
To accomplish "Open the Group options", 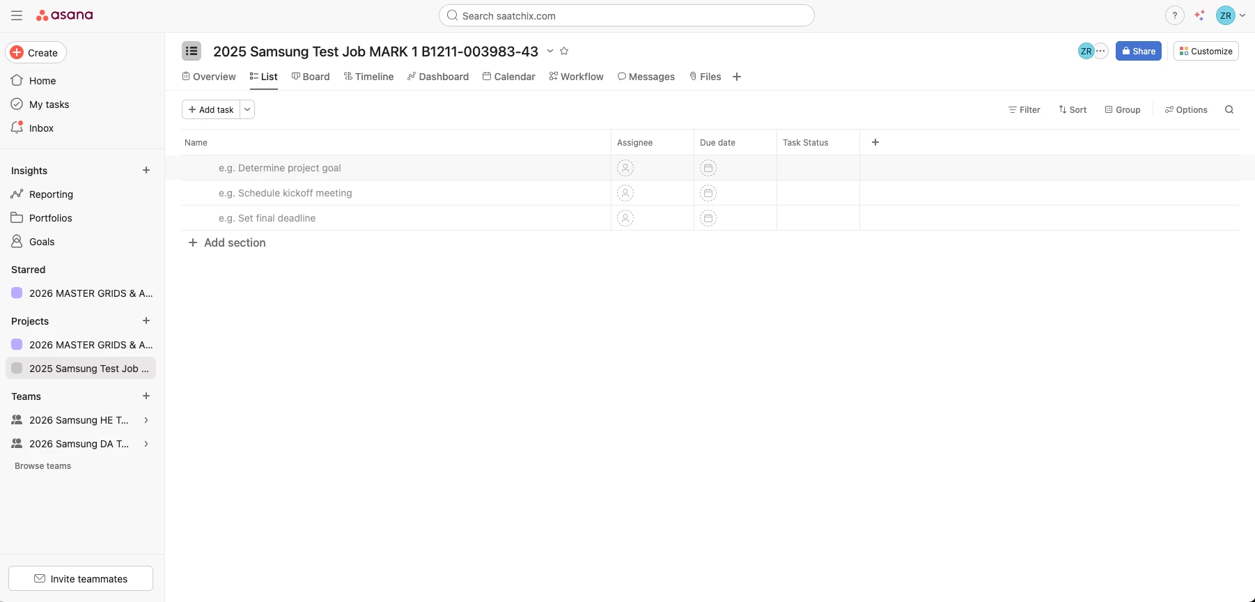I will pos(1123,109).
